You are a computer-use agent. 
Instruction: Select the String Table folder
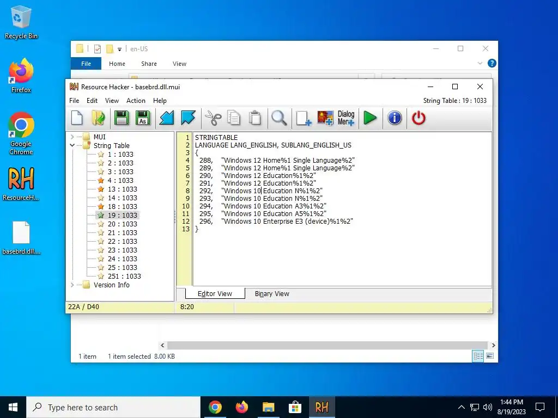tap(111, 145)
